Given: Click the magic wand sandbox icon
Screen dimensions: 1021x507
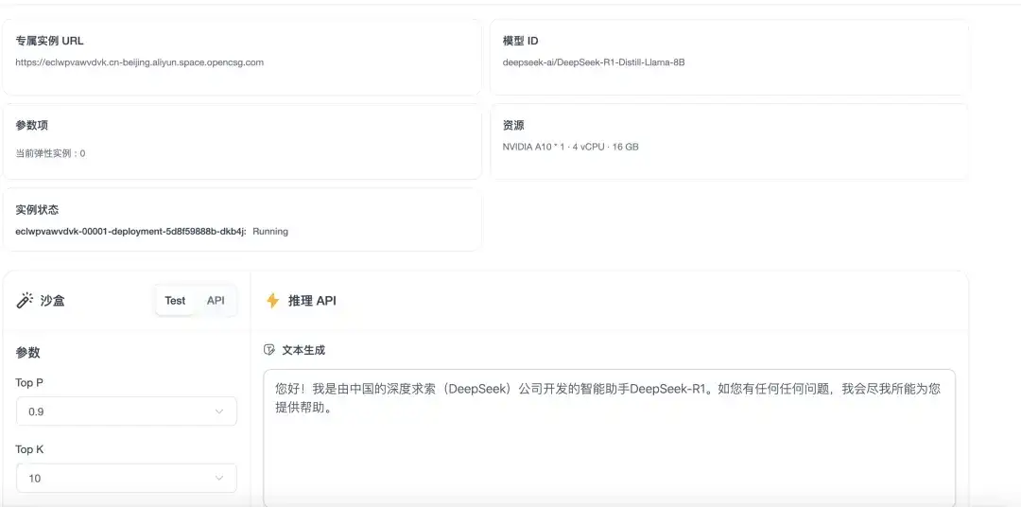Looking at the screenshot, I should (x=25, y=301).
